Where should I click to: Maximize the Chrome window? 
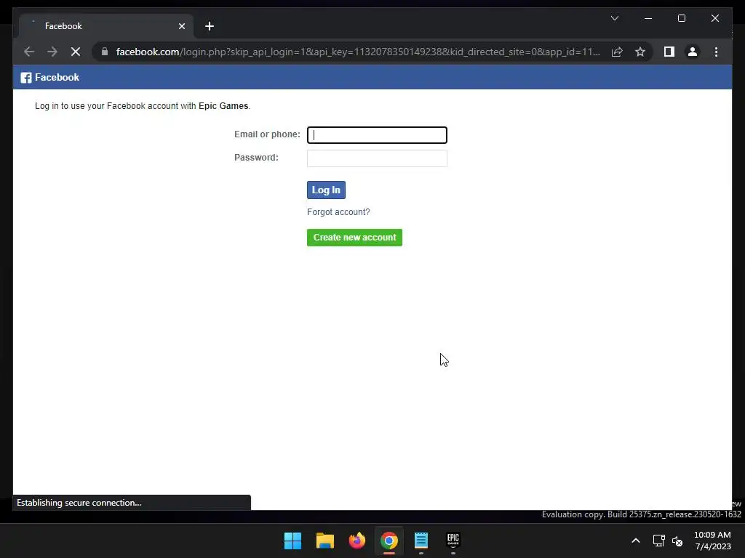click(x=681, y=18)
